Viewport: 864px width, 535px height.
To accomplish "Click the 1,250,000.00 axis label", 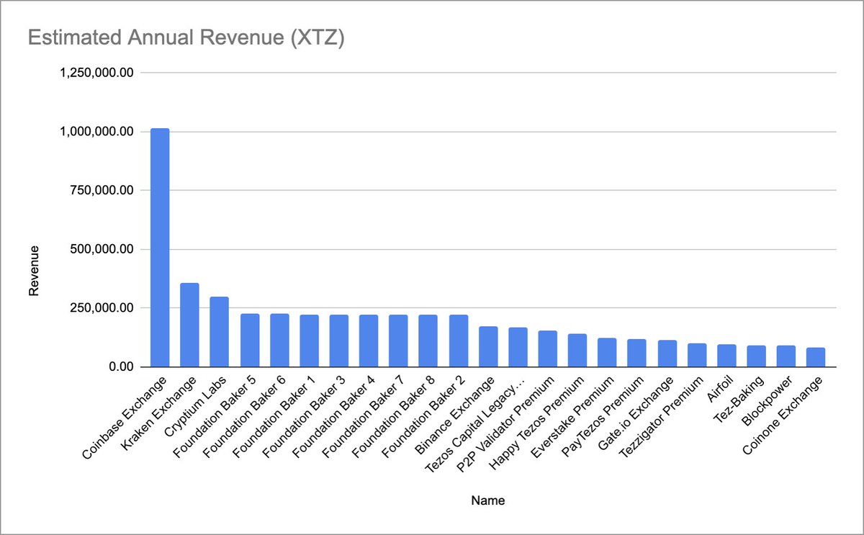I will coord(96,73).
